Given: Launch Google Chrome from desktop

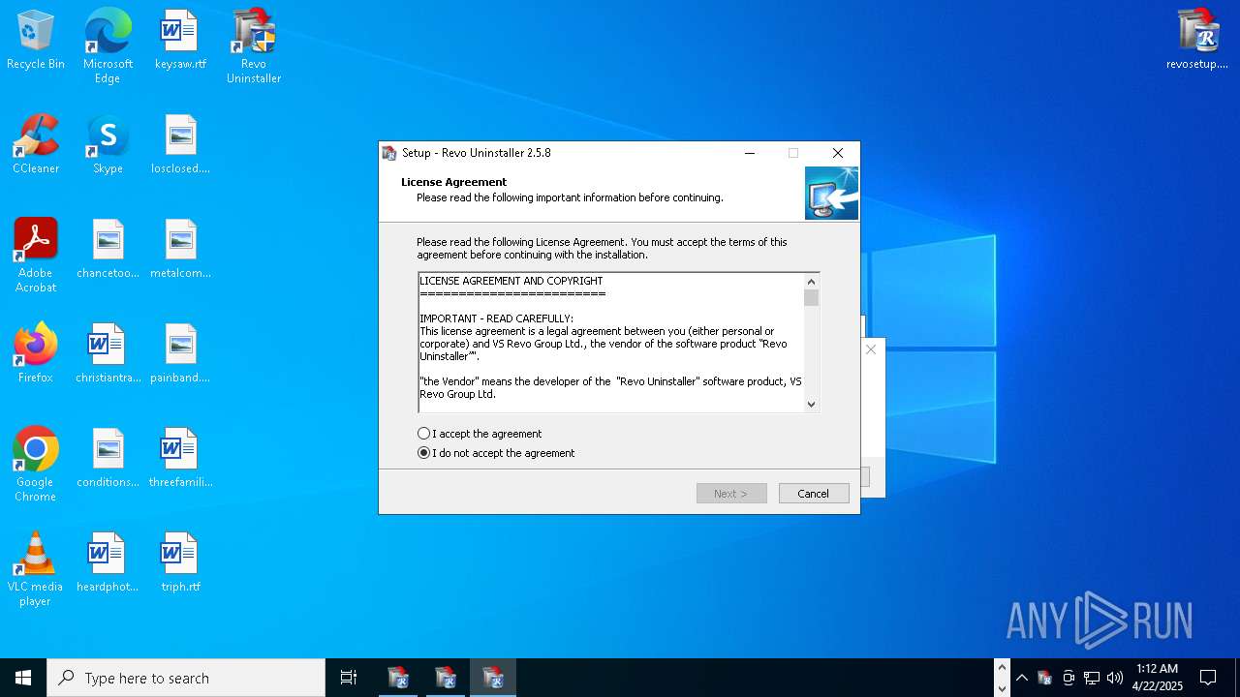Looking at the screenshot, I should pos(36,465).
